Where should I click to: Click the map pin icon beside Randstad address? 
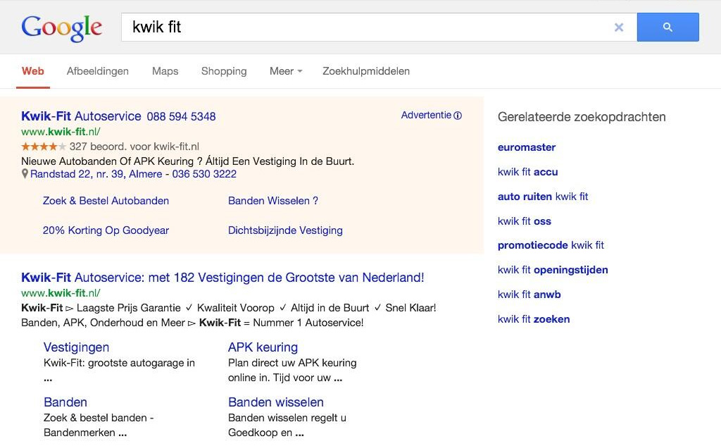(25, 174)
